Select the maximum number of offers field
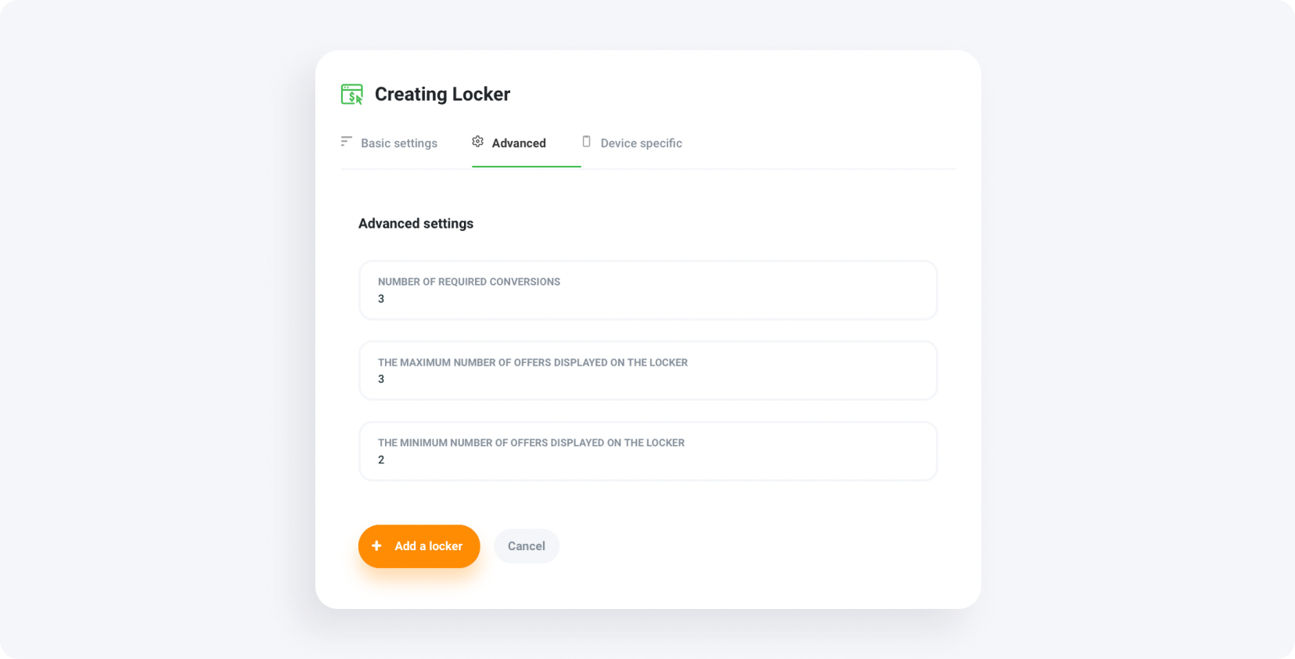This screenshot has width=1295, height=659. [647, 370]
